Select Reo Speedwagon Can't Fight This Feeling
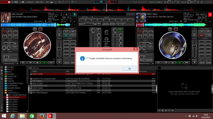Viewport: 213px width, 119px height. coord(92,93)
